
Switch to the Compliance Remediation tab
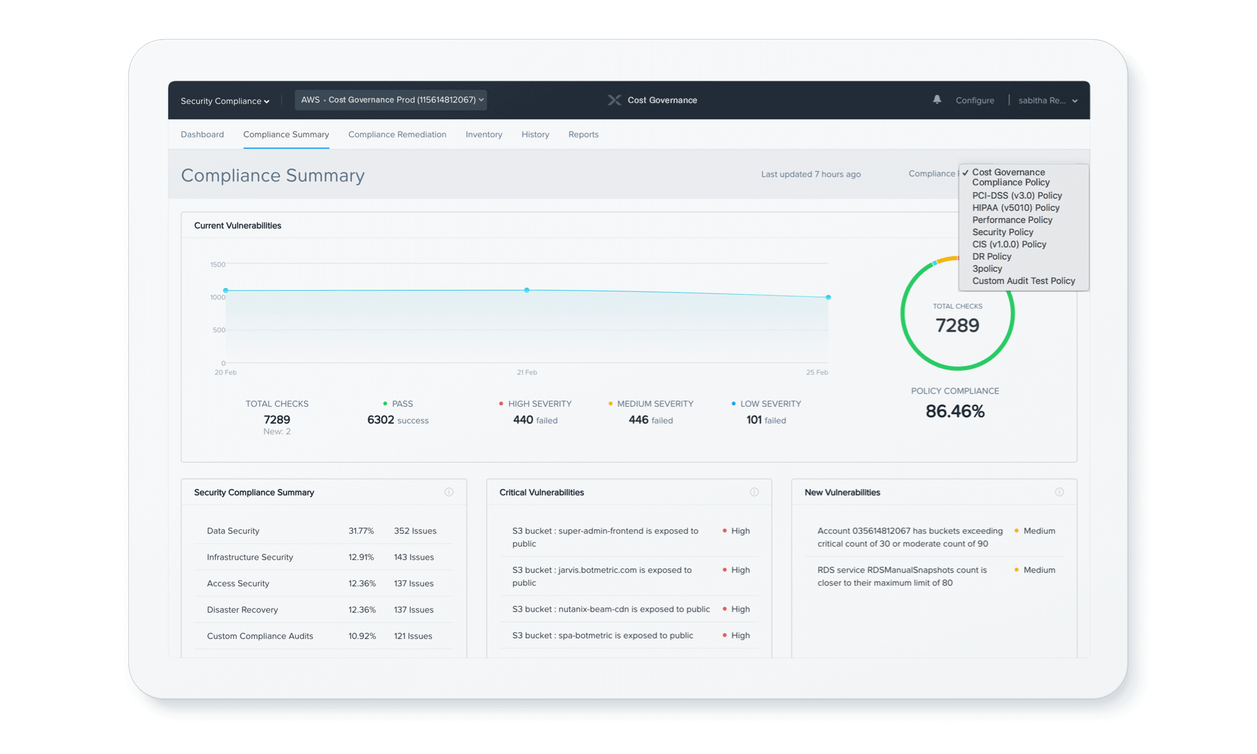coord(397,134)
